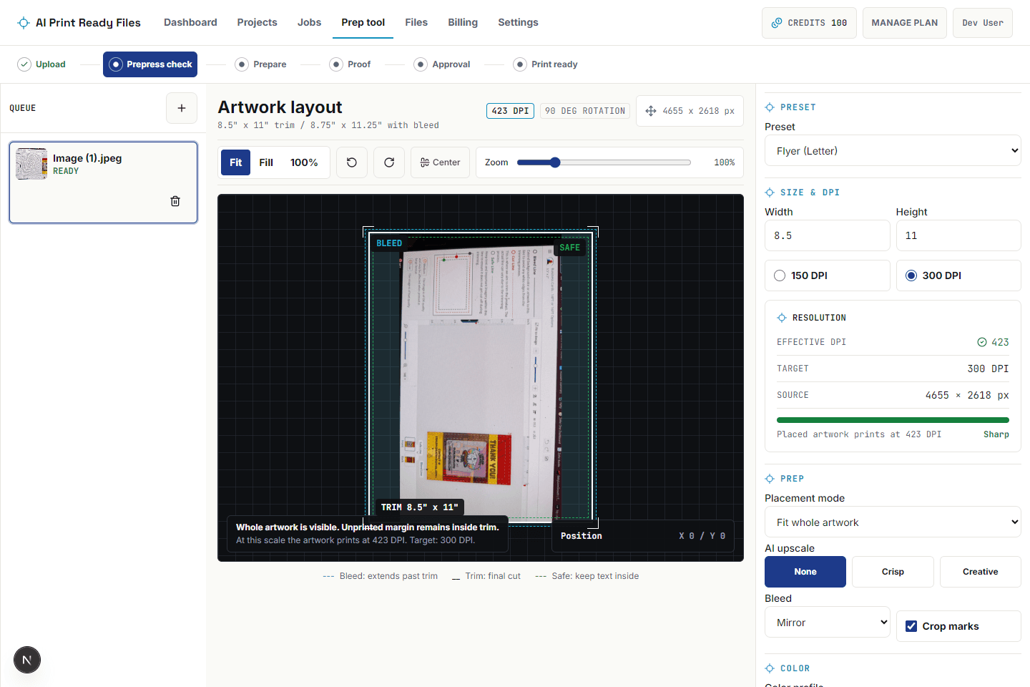1030x687 pixels.
Task: Go to the Approval step
Action: [x=443, y=64]
